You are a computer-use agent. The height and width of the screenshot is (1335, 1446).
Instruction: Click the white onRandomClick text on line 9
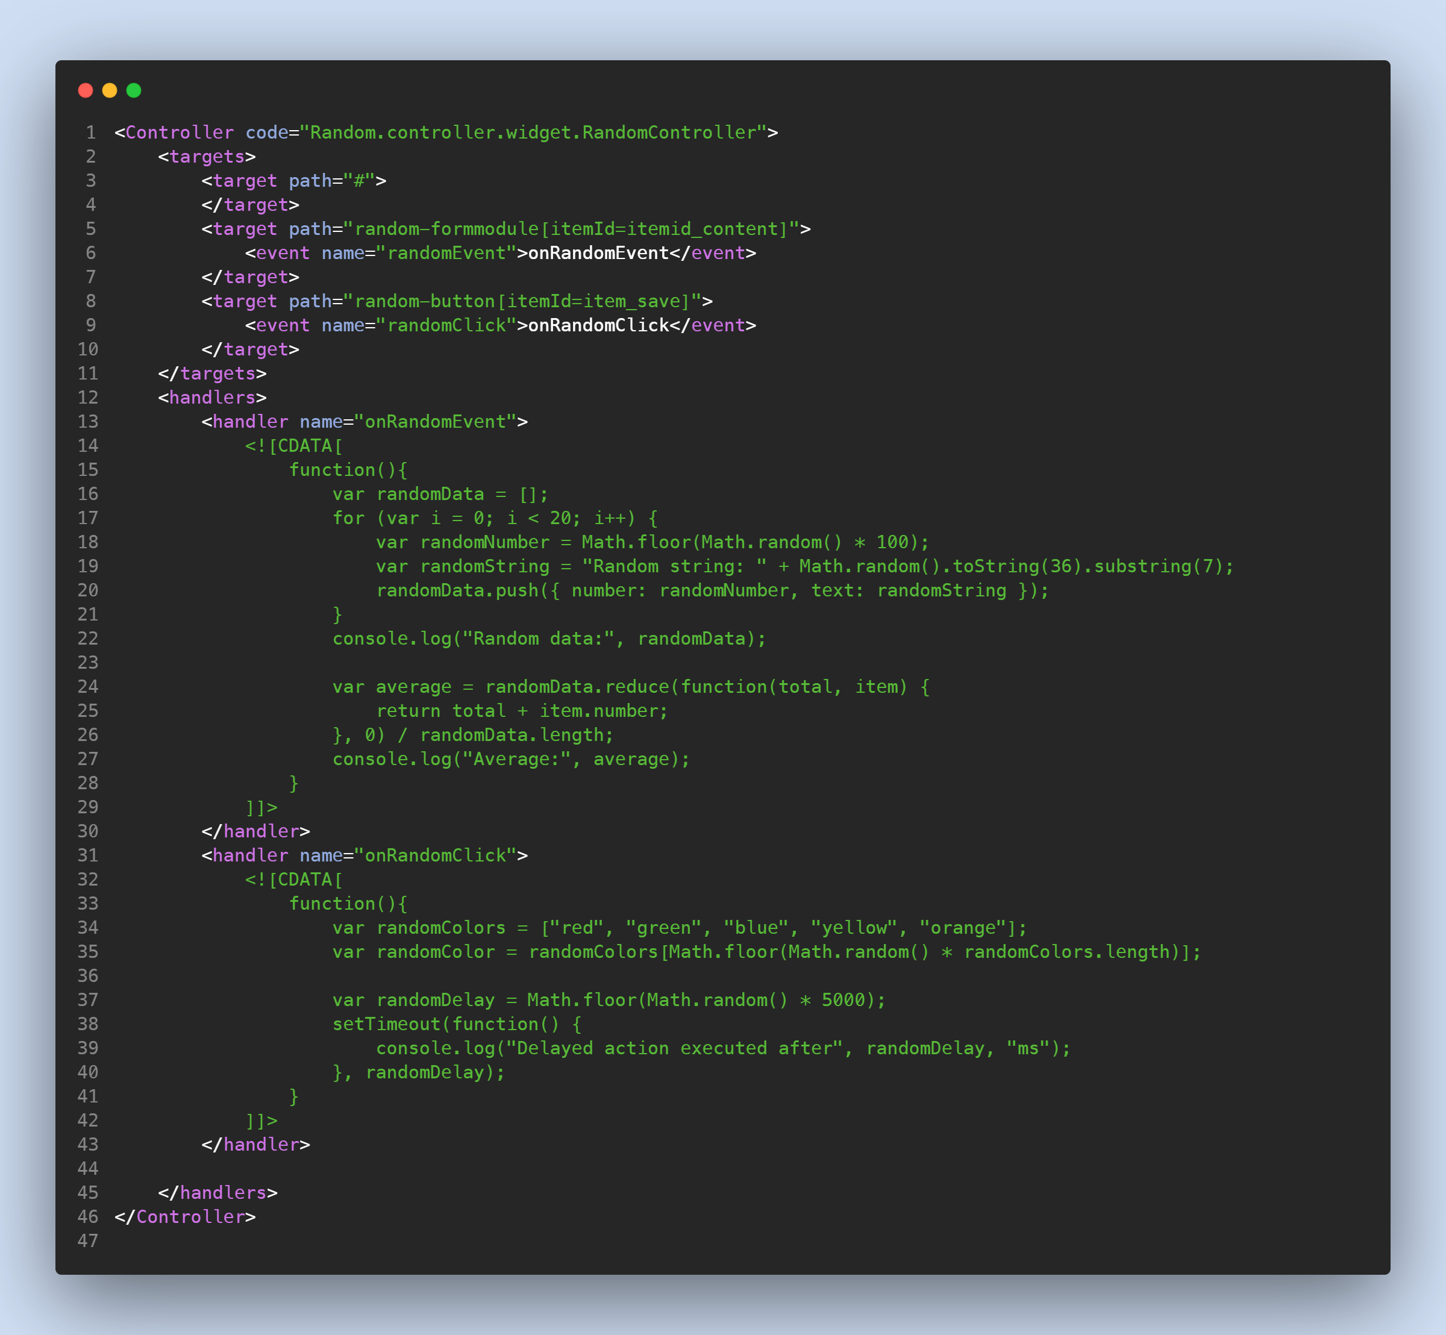pos(598,325)
